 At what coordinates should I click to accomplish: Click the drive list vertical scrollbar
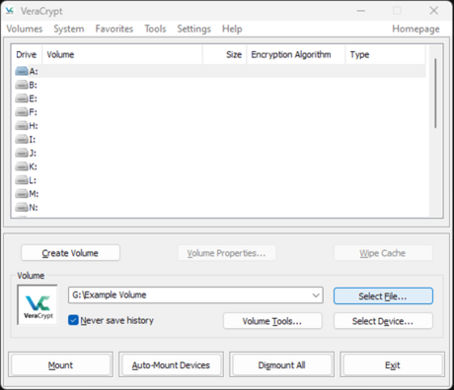click(435, 131)
